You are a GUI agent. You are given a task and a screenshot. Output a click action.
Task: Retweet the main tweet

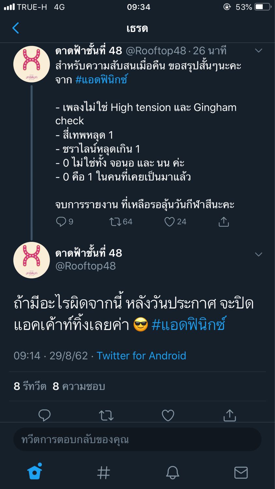pos(106,415)
